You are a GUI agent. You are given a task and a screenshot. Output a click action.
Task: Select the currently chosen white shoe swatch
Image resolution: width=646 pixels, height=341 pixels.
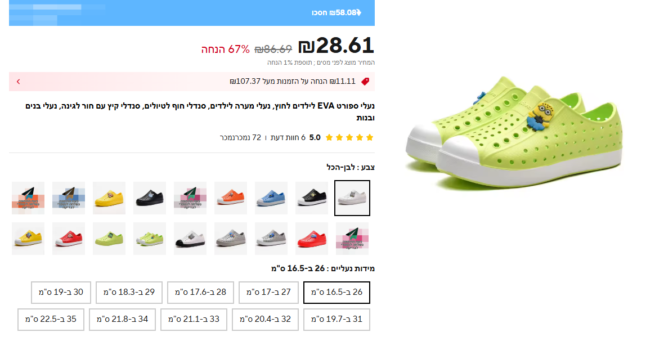point(352,198)
